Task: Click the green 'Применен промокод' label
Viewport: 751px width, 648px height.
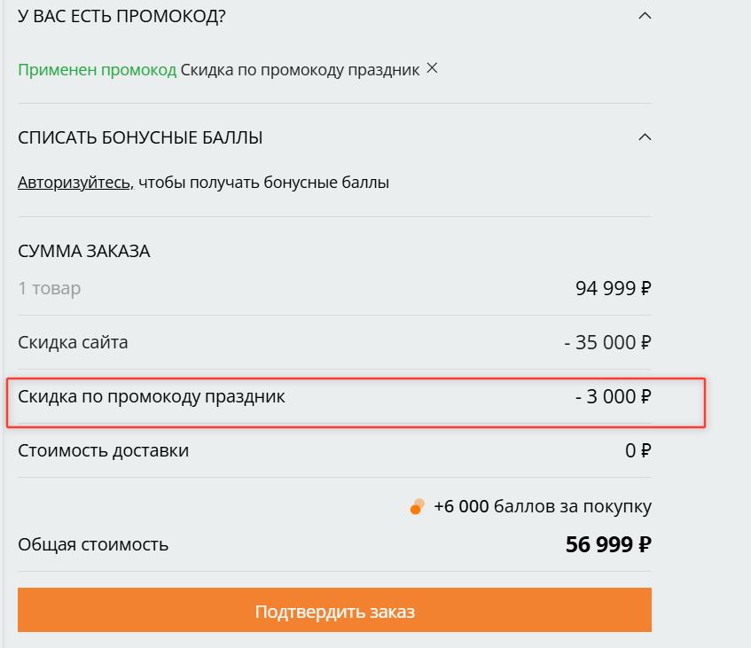Action: (98, 70)
